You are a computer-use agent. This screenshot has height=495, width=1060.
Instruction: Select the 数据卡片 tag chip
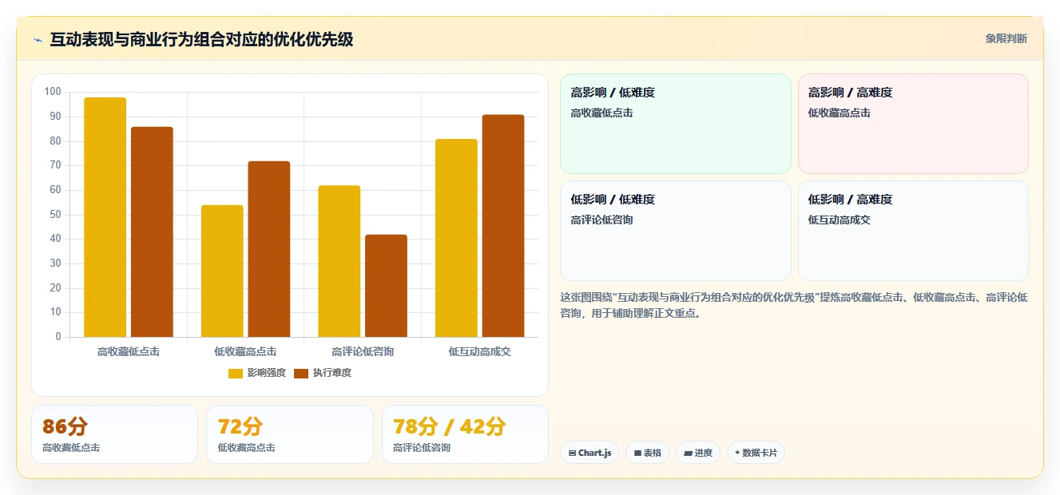click(x=756, y=453)
